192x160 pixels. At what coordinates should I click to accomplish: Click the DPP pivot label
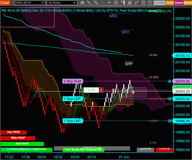pos(129,64)
